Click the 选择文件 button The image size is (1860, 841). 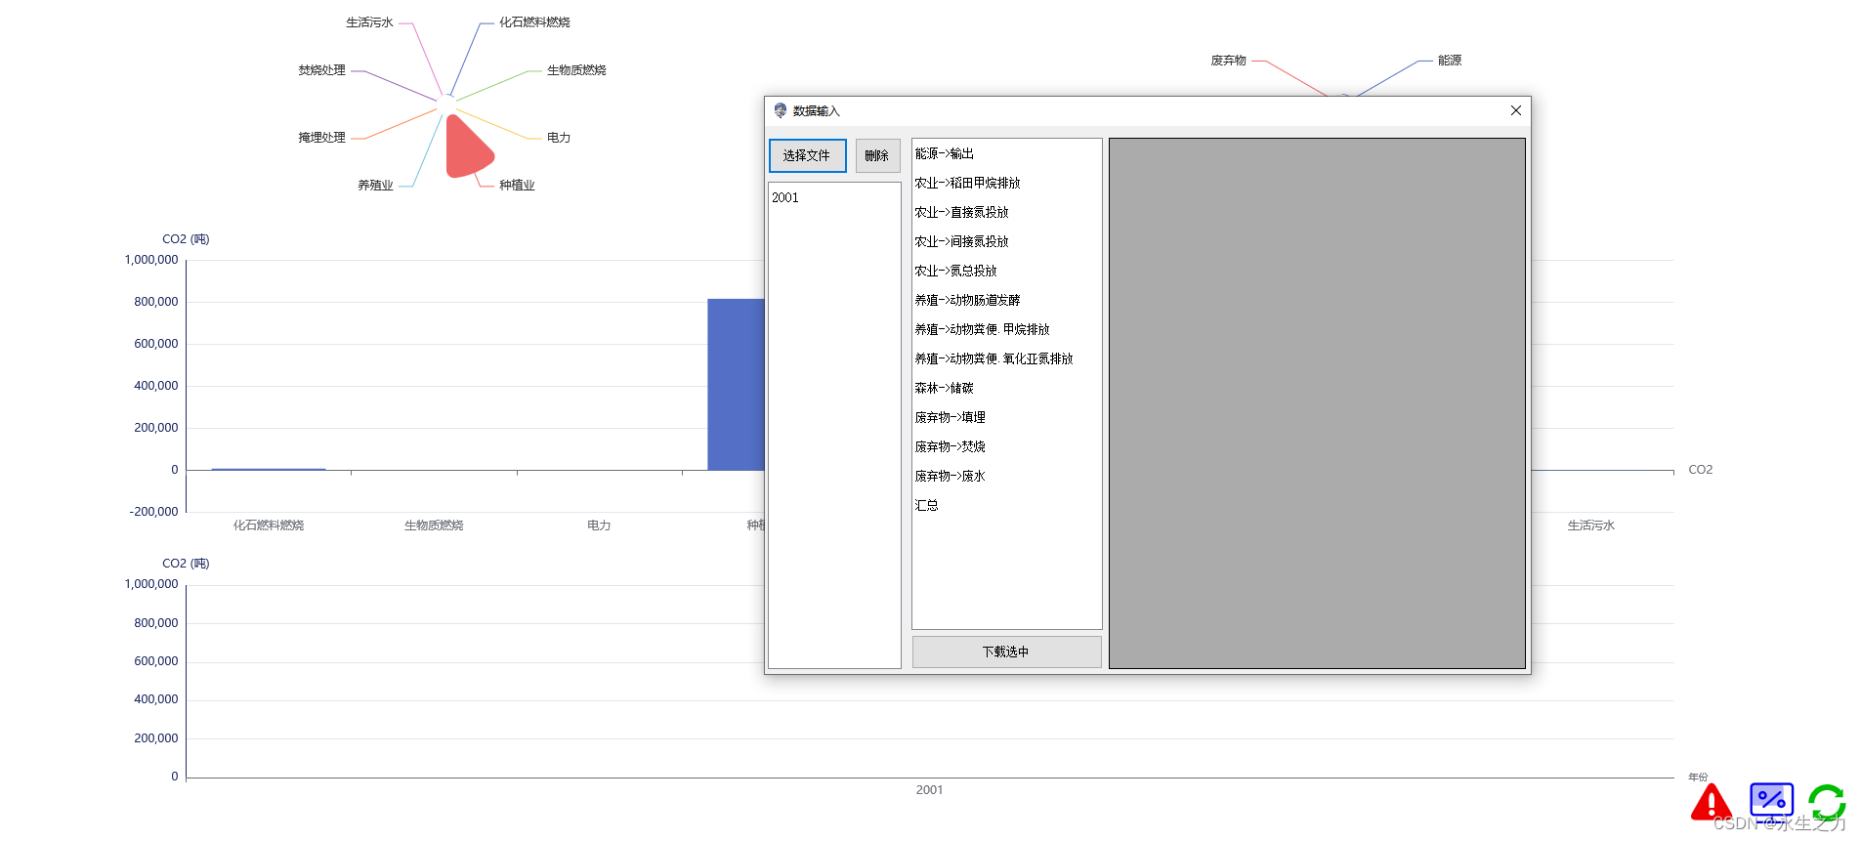807,156
